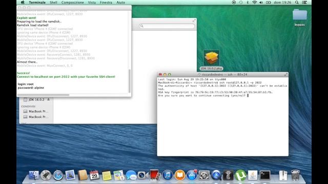Click the log window's vertical scrollbar
This screenshot has width=328, height=184.
click(x=130, y=81)
